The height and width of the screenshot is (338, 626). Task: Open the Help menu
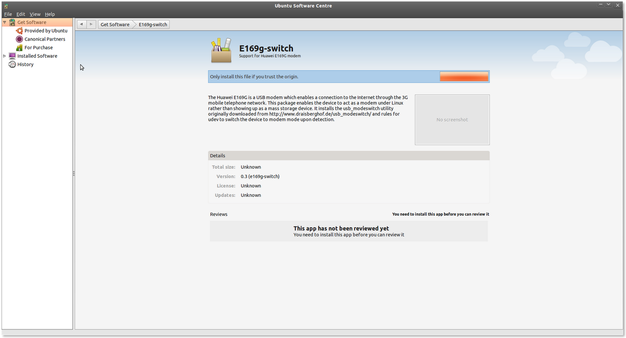50,14
